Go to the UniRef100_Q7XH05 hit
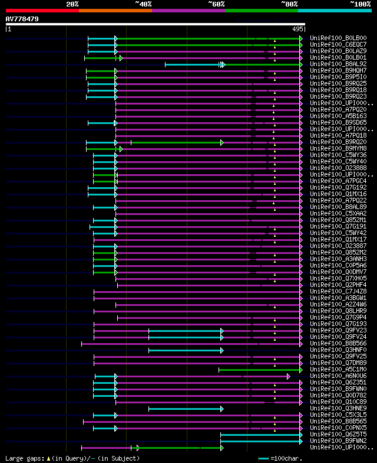The image size is (377, 463). tap(338, 279)
